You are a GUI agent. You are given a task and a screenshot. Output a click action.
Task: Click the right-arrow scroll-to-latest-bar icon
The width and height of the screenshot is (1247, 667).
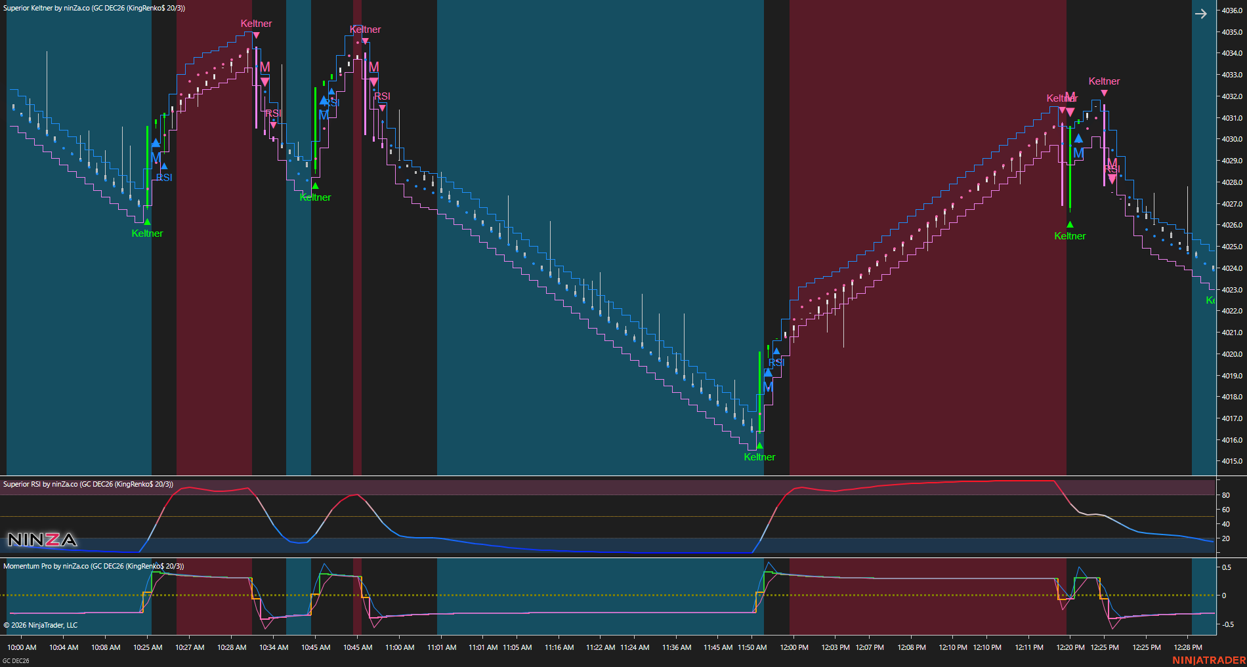point(1200,14)
